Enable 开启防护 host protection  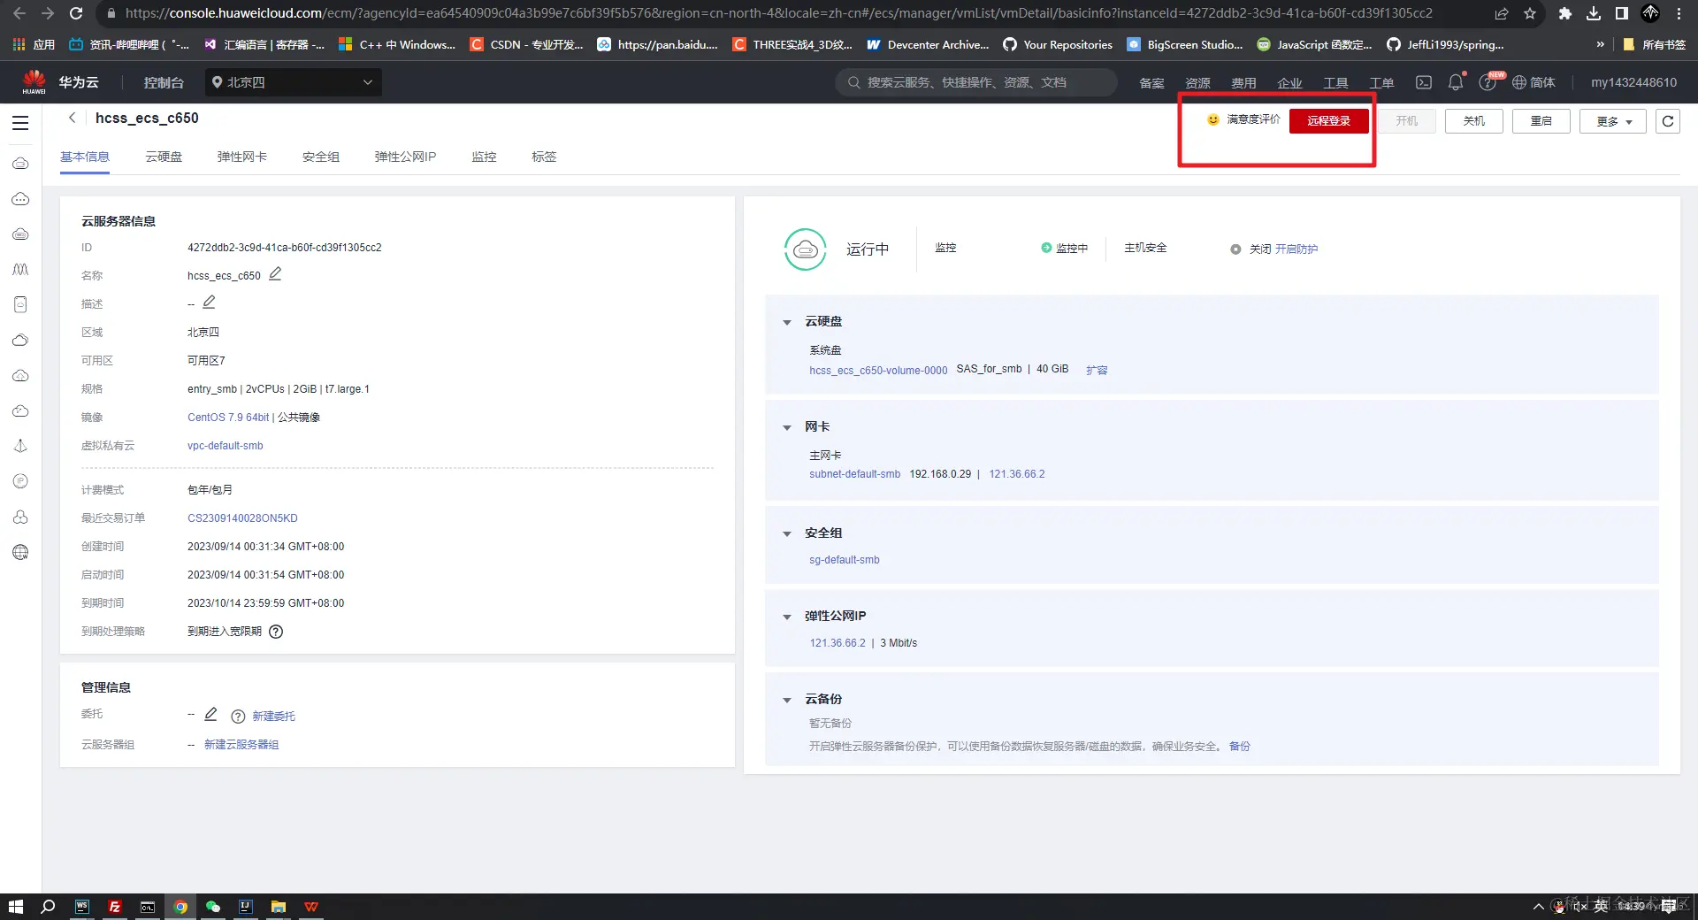point(1296,249)
